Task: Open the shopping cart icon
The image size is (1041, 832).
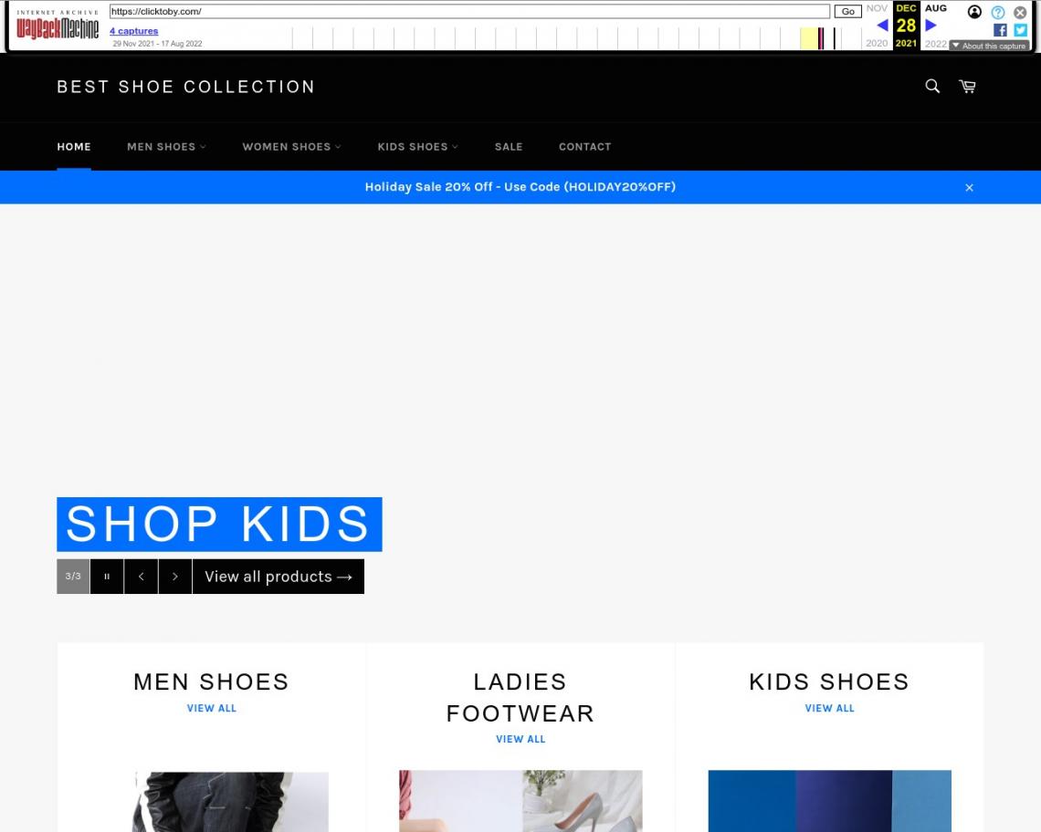Action: (967, 87)
